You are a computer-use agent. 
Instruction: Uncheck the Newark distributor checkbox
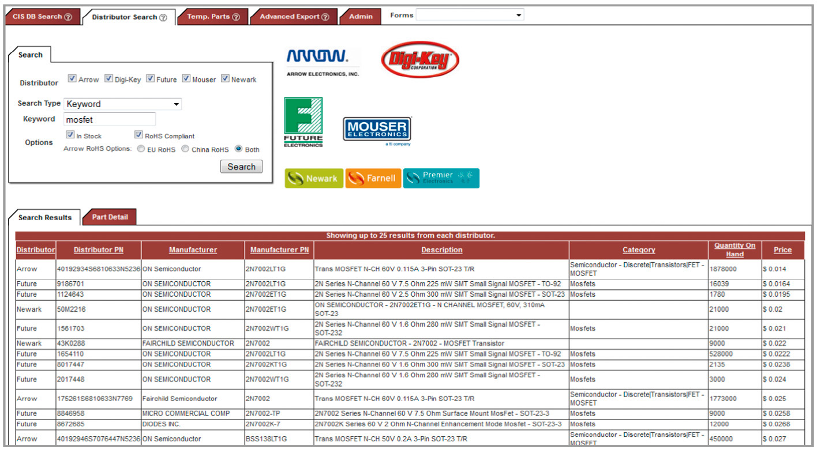(226, 79)
